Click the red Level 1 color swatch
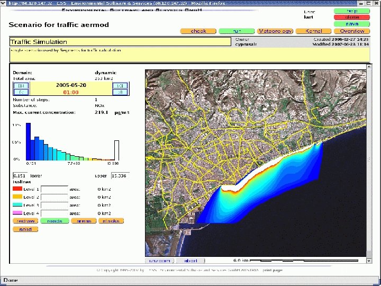The height and width of the screenshot is (286, 381). [x=17, y=189]
